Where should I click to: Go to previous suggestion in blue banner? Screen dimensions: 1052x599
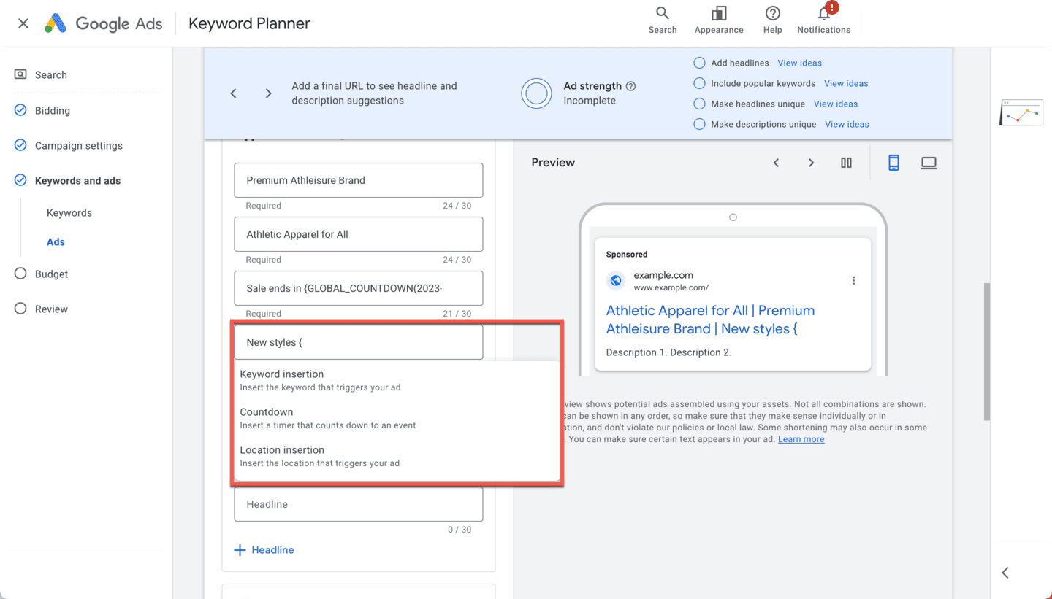pyautogui.click(x=234, y=93)
